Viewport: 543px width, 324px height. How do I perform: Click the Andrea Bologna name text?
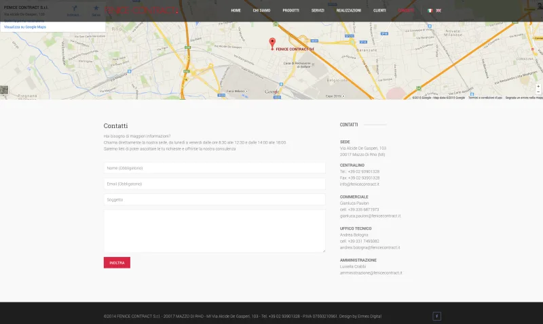[x=354, y=235]
